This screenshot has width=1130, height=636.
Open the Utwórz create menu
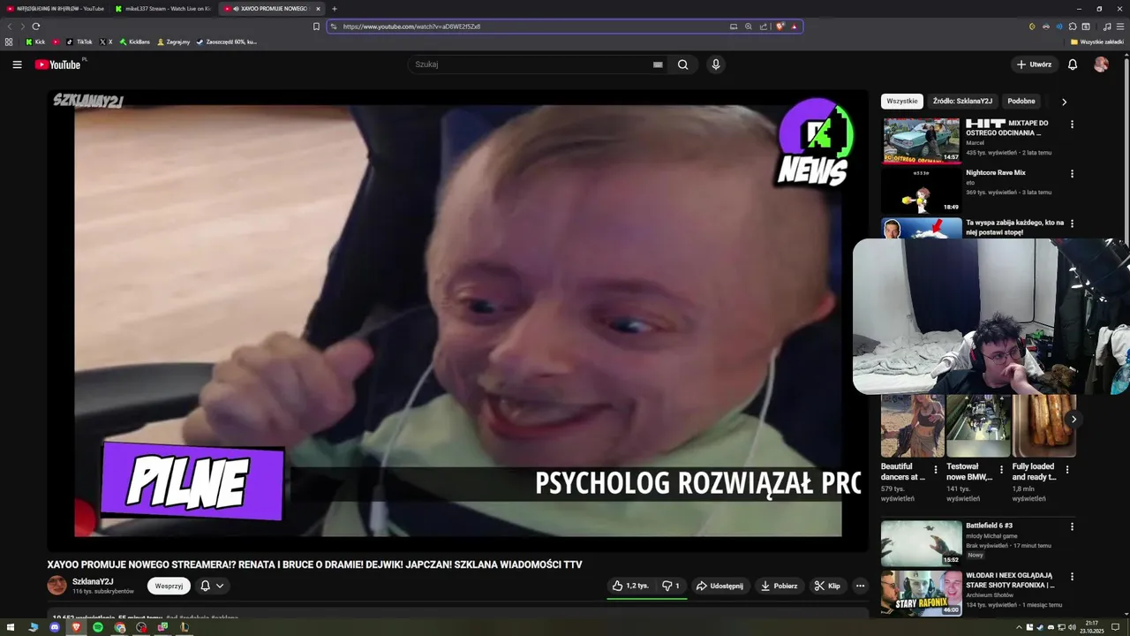1034,64
